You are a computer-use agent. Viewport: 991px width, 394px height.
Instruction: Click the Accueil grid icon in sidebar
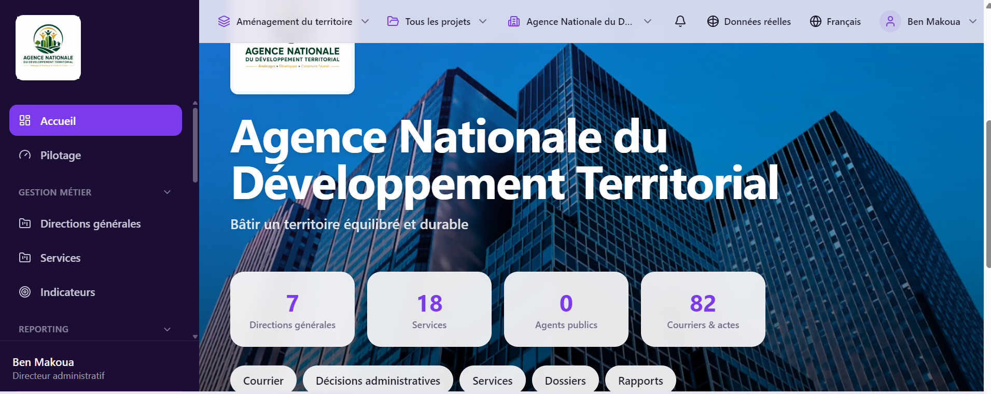(x=25, y=120)
